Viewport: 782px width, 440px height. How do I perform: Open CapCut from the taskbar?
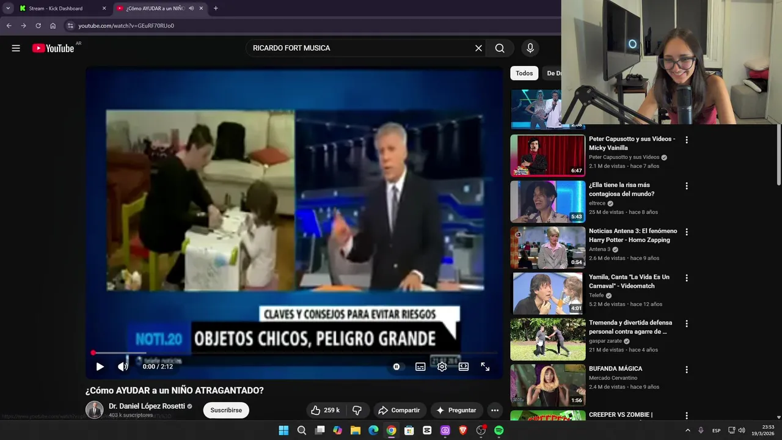point(427,430)
